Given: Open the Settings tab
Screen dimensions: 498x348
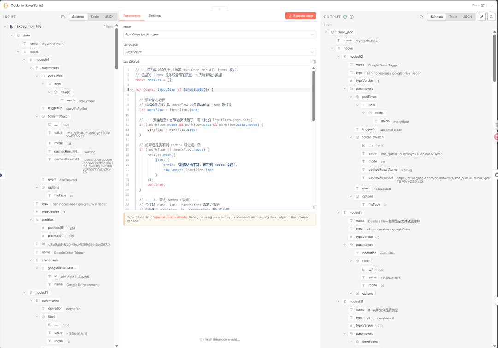Looking at the screenshot, I should coord(155,16).
